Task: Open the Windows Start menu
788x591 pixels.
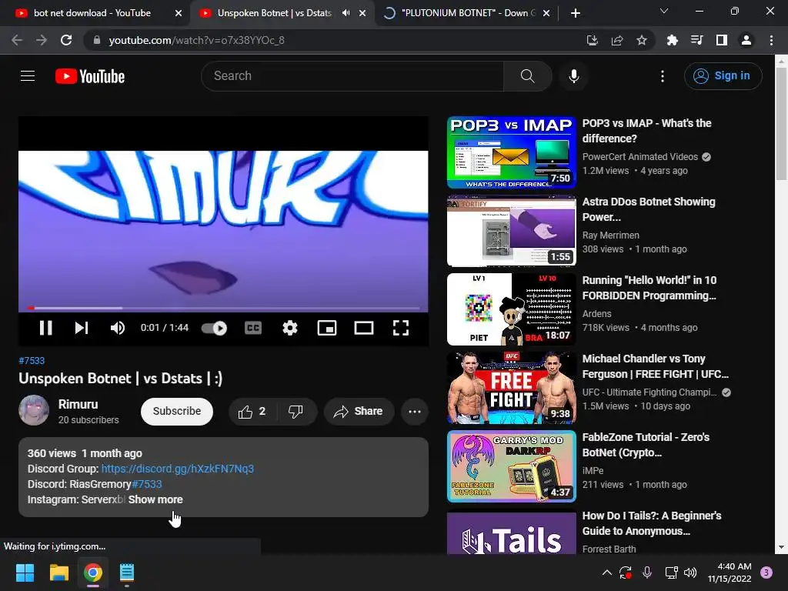Action: 25,573
